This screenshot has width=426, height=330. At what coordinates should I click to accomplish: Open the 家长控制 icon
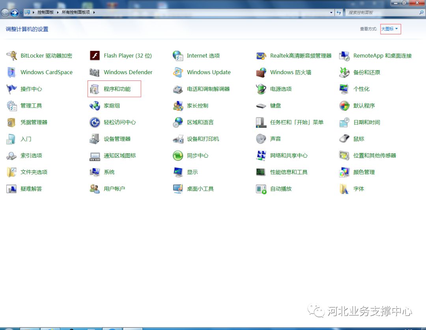coord(178,106)
